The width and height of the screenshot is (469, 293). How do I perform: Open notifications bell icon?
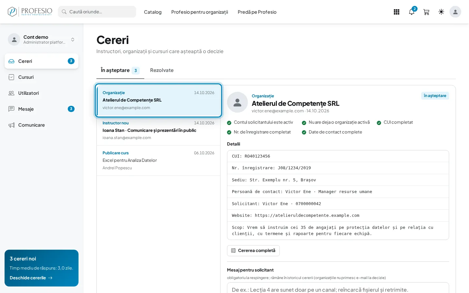(x=412, y=12)
